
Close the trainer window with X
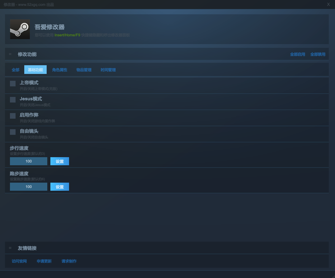328,4
